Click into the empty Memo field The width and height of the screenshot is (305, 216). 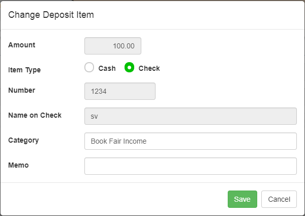190,166
